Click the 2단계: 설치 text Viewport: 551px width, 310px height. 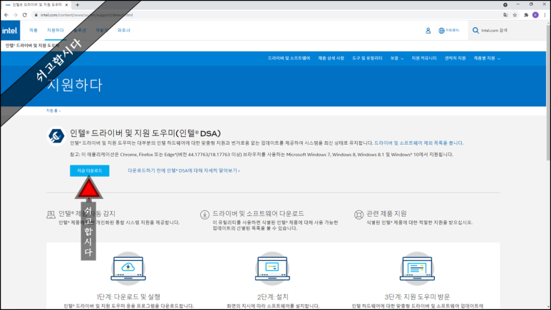coord(273,297)
